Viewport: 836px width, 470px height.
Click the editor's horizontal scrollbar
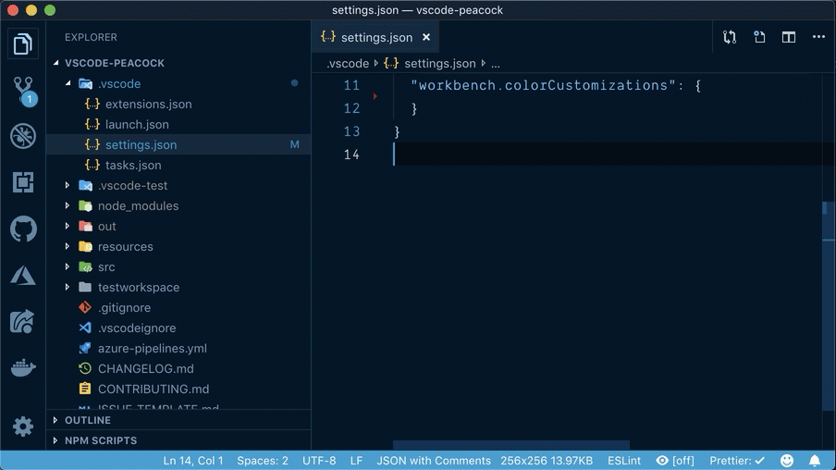pyautogui.click(x=510, y=445)
